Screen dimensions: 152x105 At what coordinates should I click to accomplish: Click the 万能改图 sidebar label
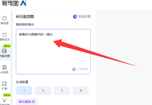pyautogui.click(x=5, y=56)
